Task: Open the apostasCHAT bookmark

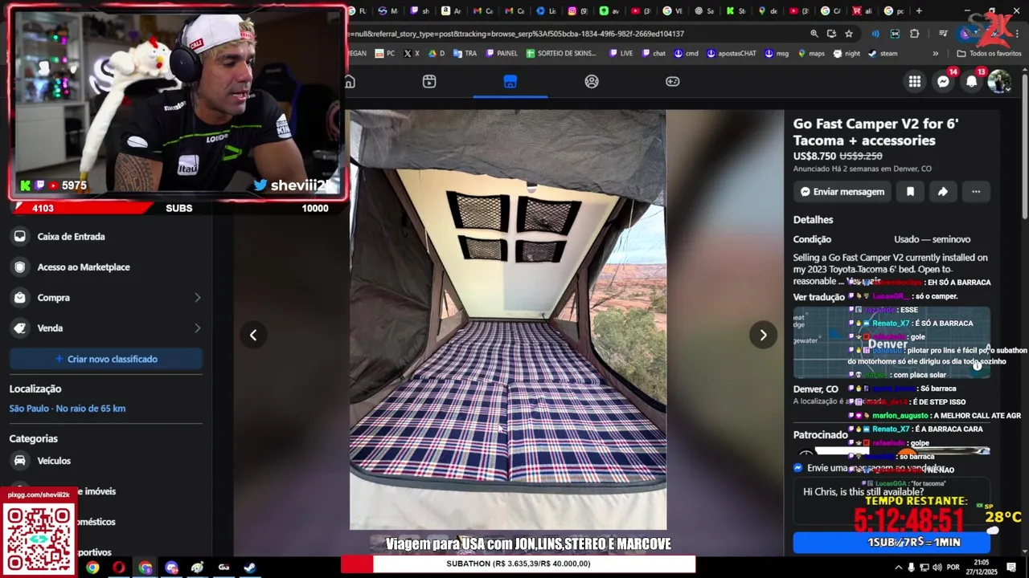Action: 731,54
